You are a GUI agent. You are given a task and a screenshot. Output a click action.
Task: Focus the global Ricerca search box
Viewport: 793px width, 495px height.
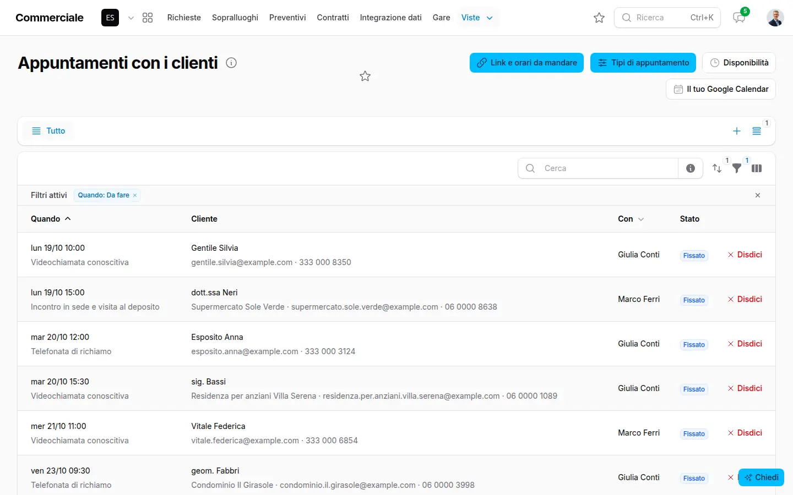[x=667, y=18]
